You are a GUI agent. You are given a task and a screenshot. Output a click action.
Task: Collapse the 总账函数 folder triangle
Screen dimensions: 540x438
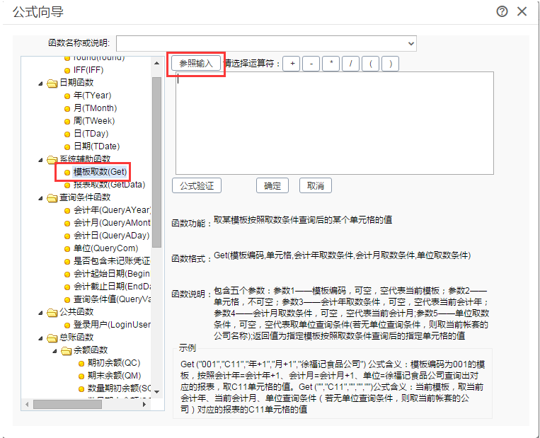tap(40, 338)
